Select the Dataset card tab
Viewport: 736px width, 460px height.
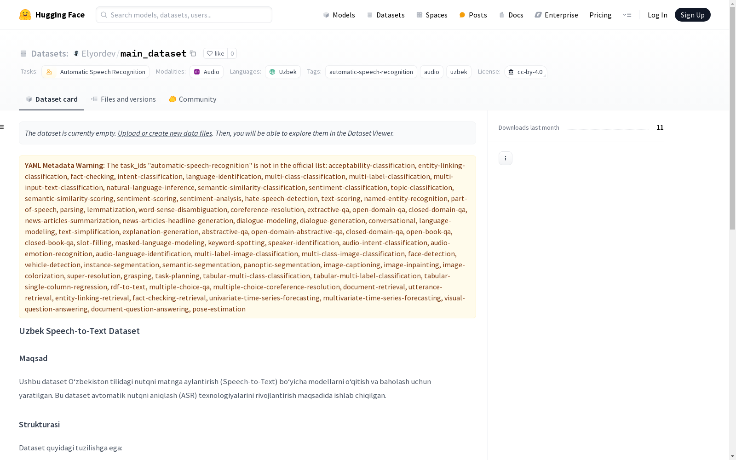[52, 99]
